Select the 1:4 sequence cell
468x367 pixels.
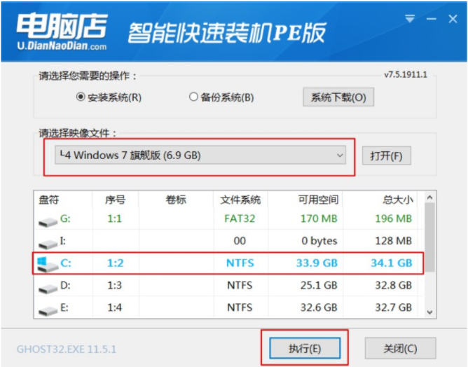tap(115, 307)
